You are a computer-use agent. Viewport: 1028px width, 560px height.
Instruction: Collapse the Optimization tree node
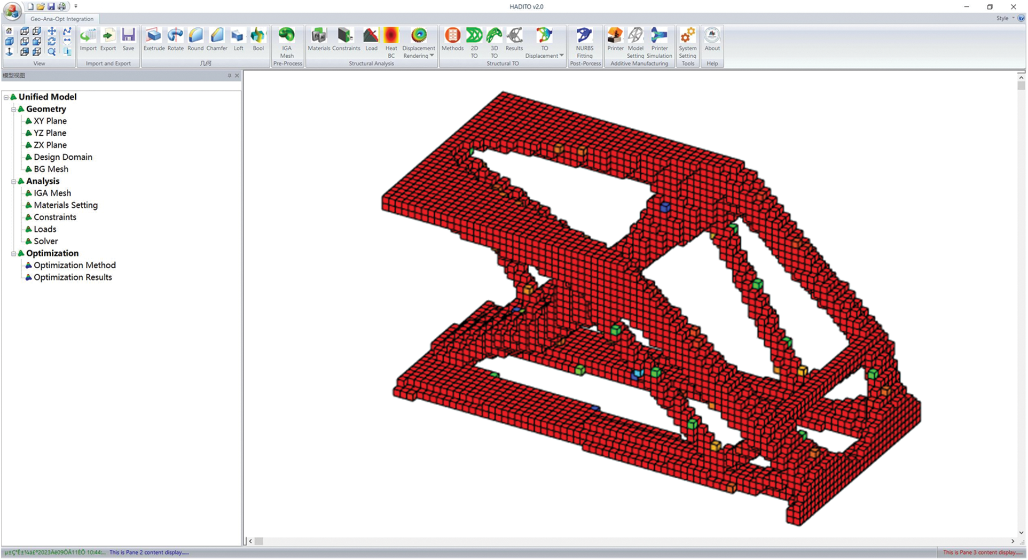pyautogui.click(x=14, y=253)
